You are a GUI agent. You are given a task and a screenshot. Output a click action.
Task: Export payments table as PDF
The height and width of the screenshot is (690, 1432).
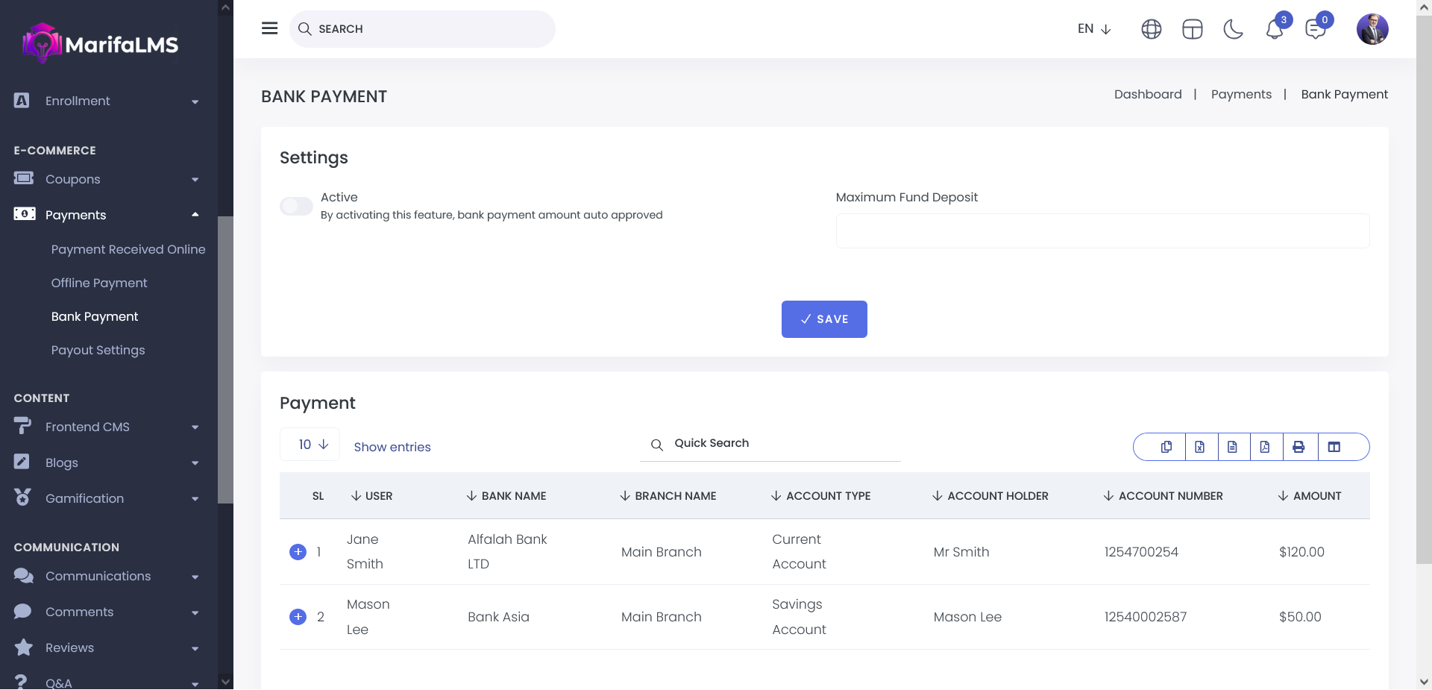pos(1265,447)
